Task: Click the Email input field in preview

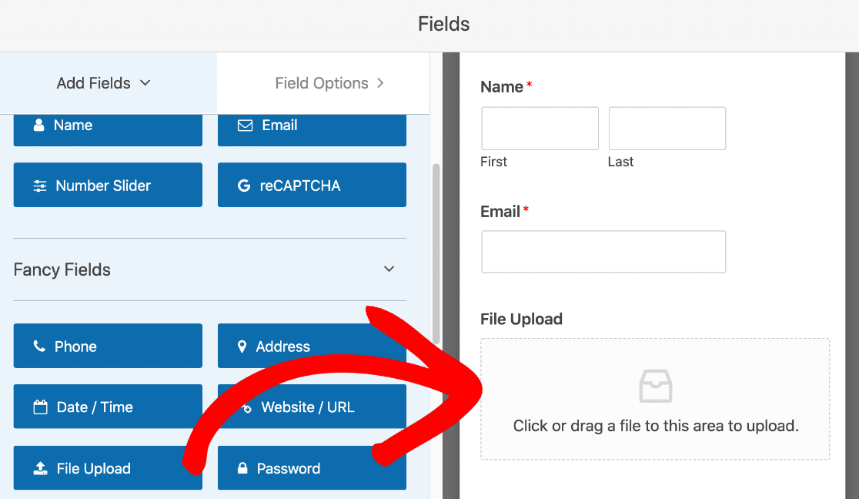Action: (x=603, y=252)
